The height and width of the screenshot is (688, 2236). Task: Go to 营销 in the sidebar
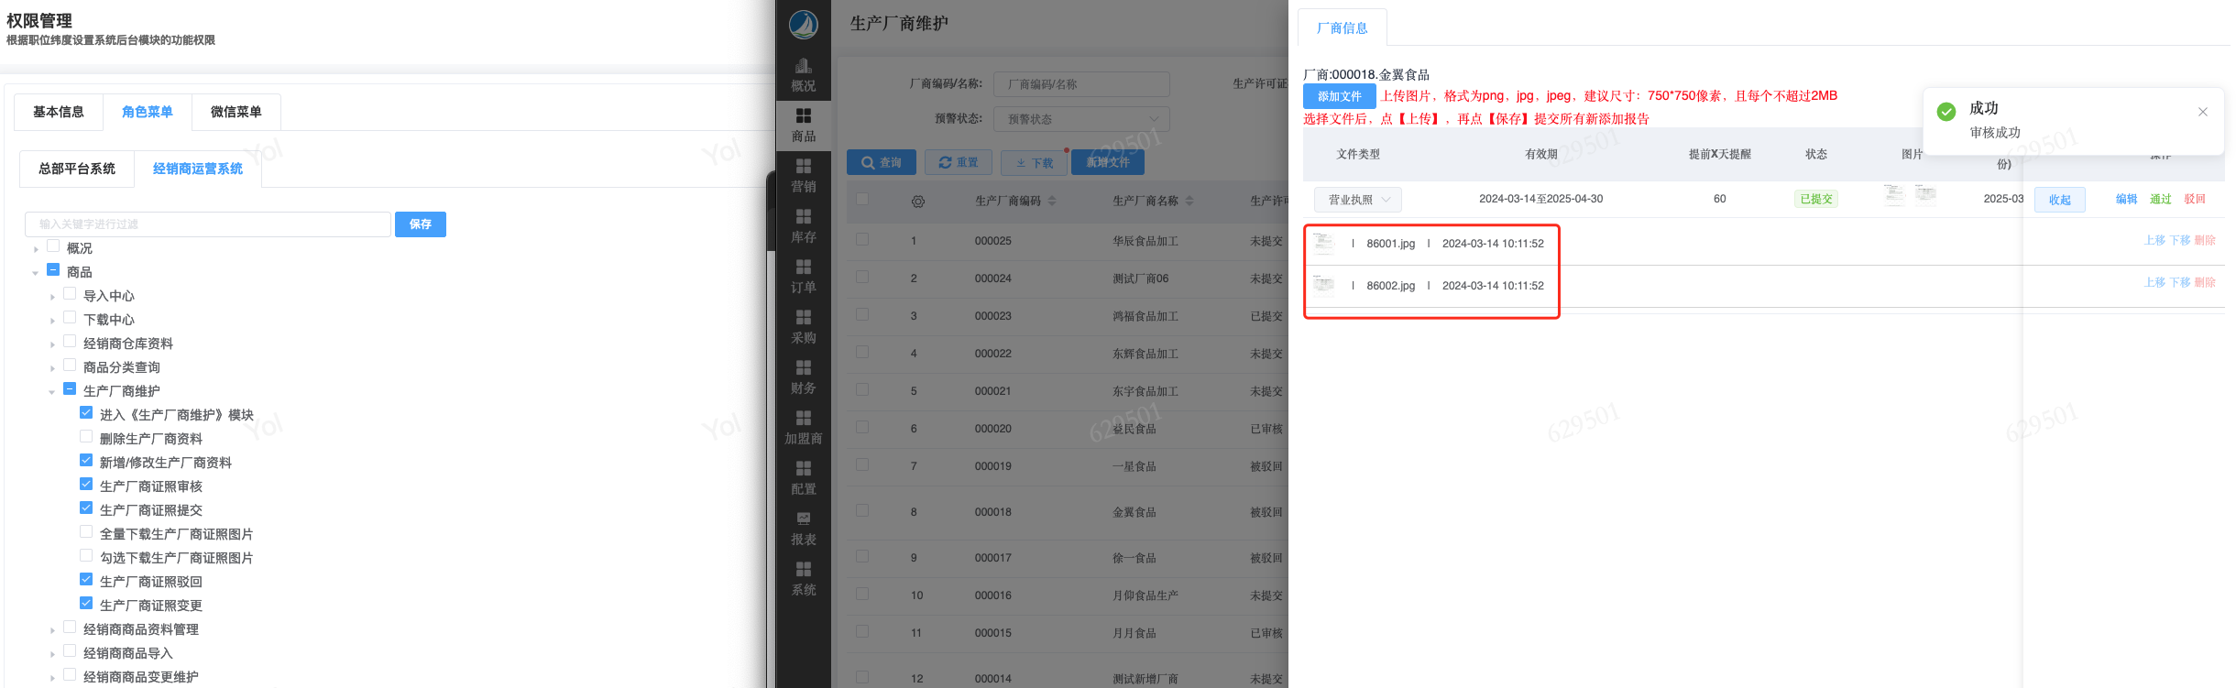coord(804,176)
